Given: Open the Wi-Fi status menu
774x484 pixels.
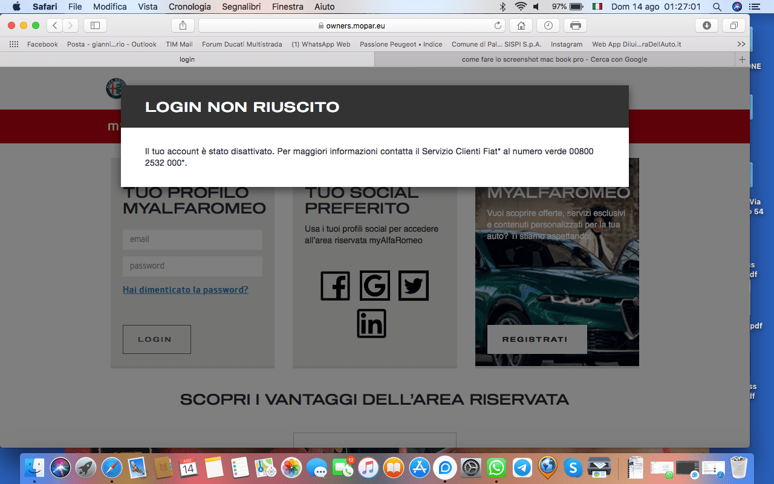Looking at the screenshot, I should pyautogui.click(x=520, y=7).
